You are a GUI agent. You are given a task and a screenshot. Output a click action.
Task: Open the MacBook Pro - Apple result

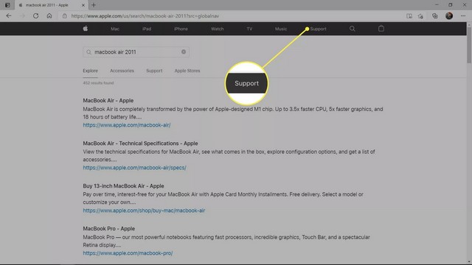coord(109,229)
